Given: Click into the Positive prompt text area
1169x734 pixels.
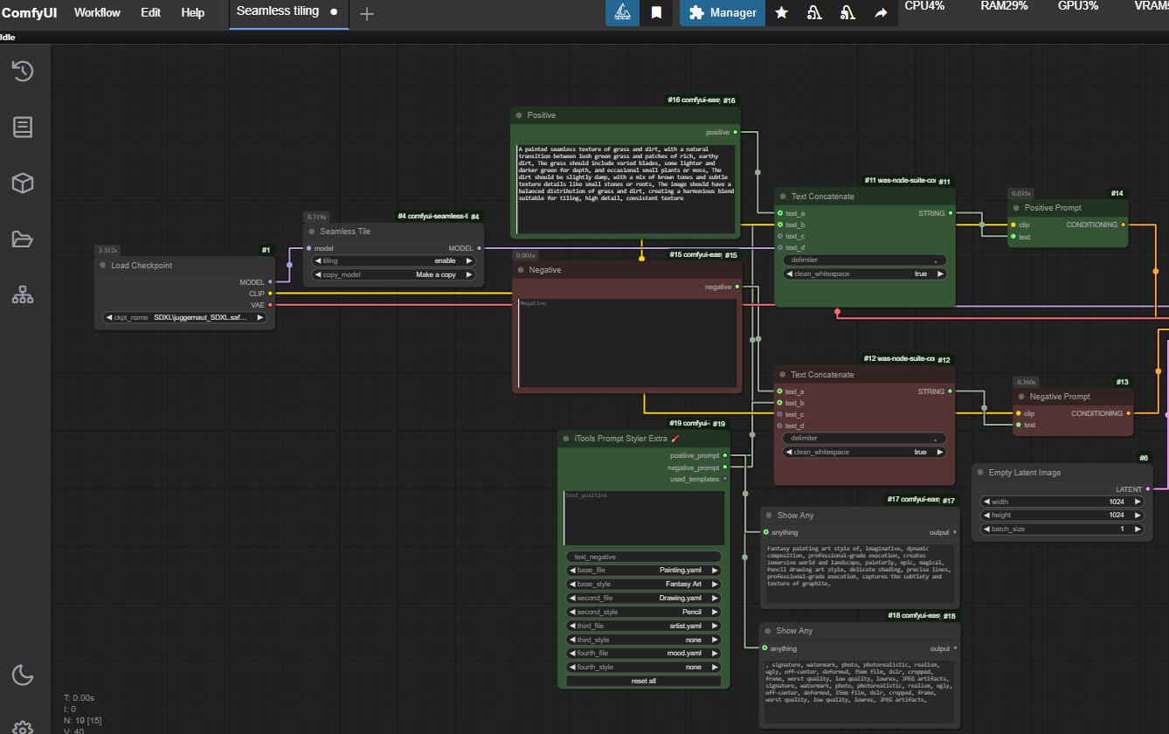Looking at the screenshot, I should [x=625, y=189].
